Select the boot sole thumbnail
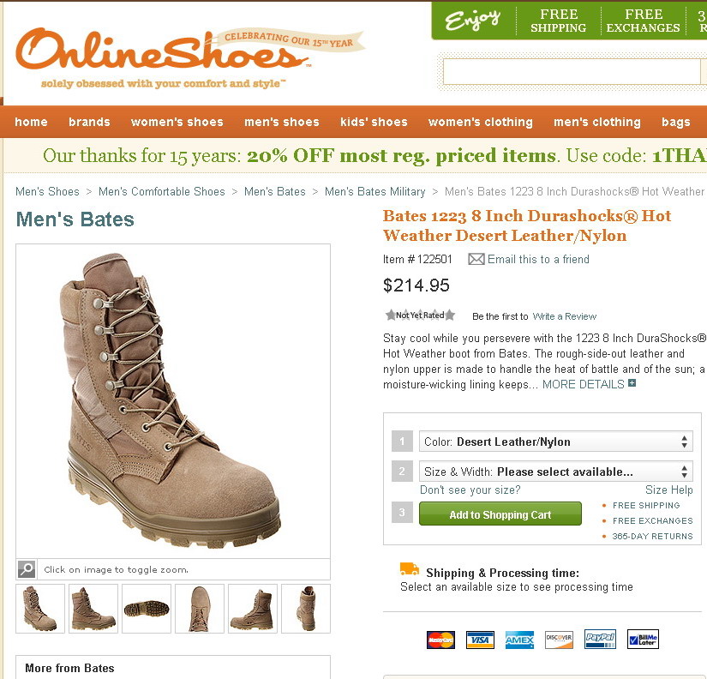Image resolution: width=707 pixels, height=679 pixels. 147,609
